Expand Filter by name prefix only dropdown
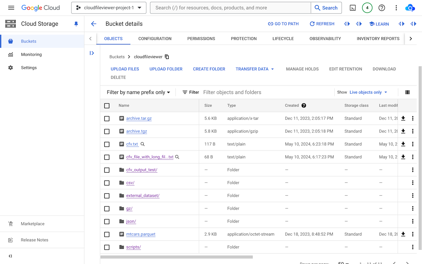The width and height of the screenshot is (422, 264). (x=138, y=92)
